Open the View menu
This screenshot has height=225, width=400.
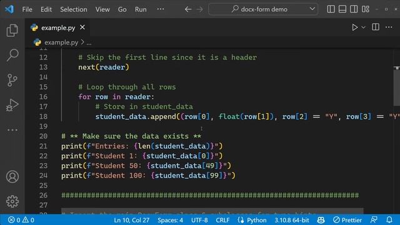102,9
